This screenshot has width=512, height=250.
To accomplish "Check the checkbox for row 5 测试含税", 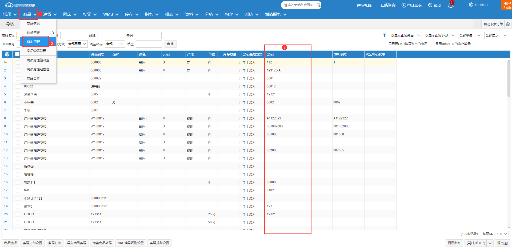I will [18, 94].
